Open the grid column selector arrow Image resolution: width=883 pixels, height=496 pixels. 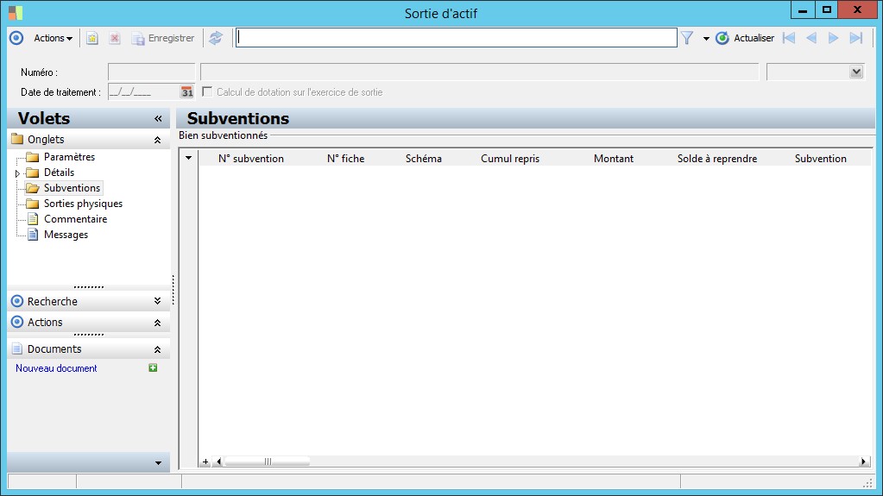189,158
